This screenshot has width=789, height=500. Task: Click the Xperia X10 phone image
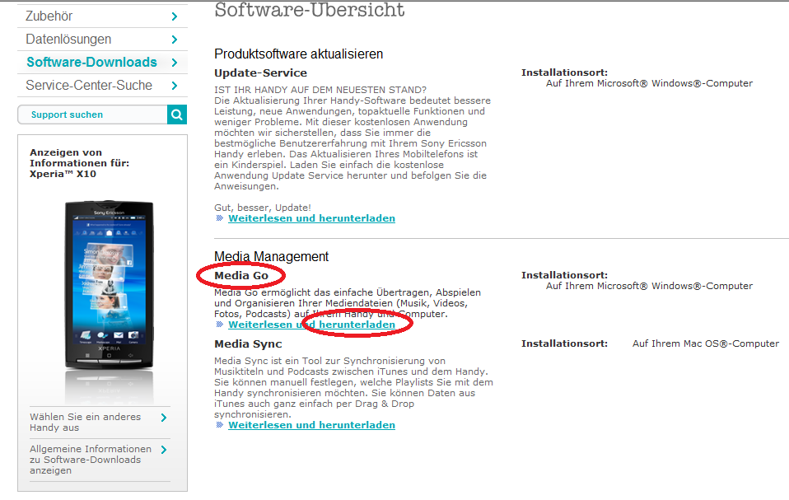coord(110,287)
